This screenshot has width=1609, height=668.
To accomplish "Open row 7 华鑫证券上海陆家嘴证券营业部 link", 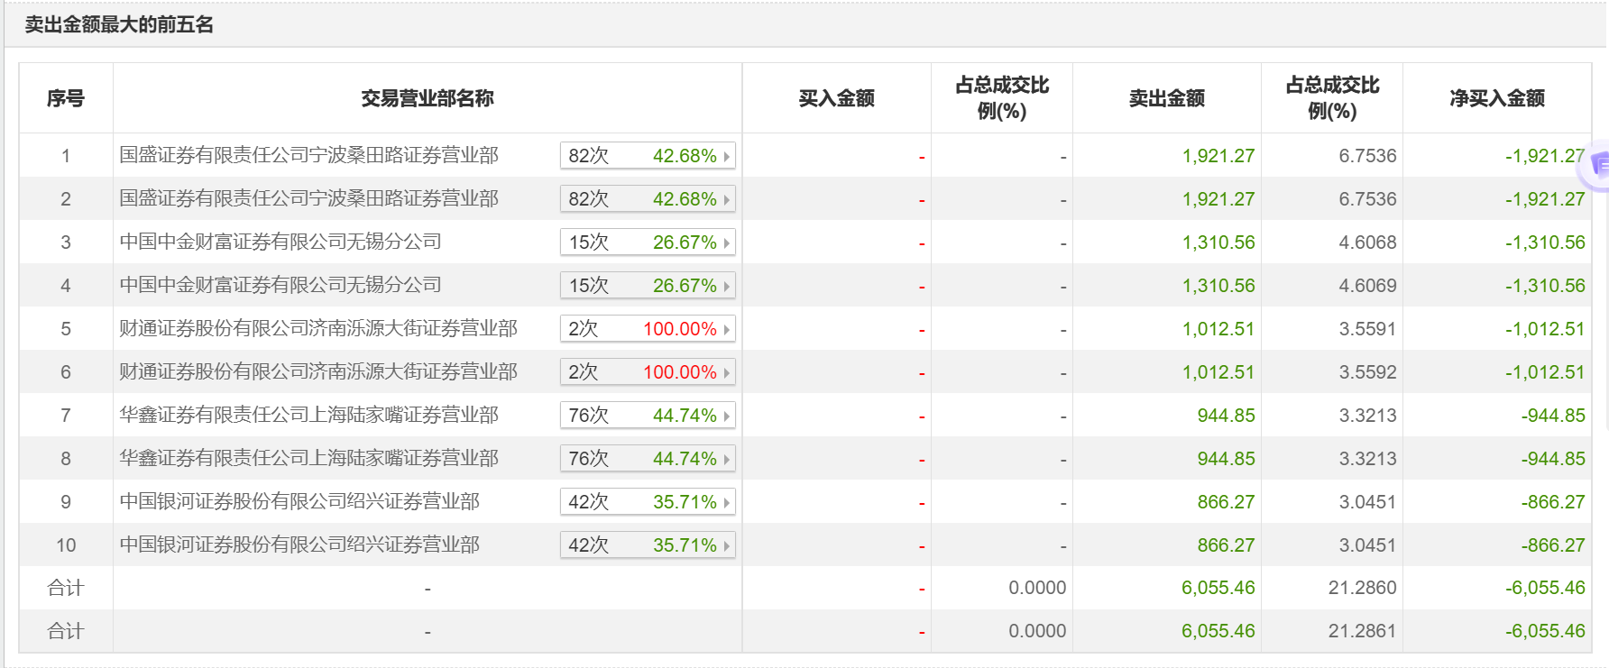I will (308, 415).
